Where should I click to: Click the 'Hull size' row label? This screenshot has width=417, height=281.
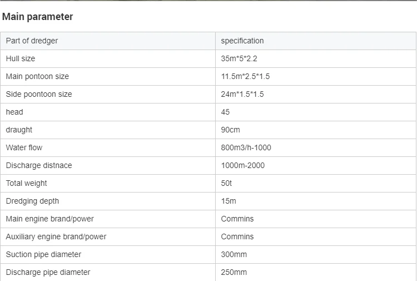(x=21, y=58)
